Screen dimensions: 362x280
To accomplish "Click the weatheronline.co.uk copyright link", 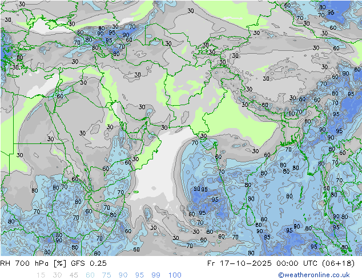I will [x=314, y=275].
